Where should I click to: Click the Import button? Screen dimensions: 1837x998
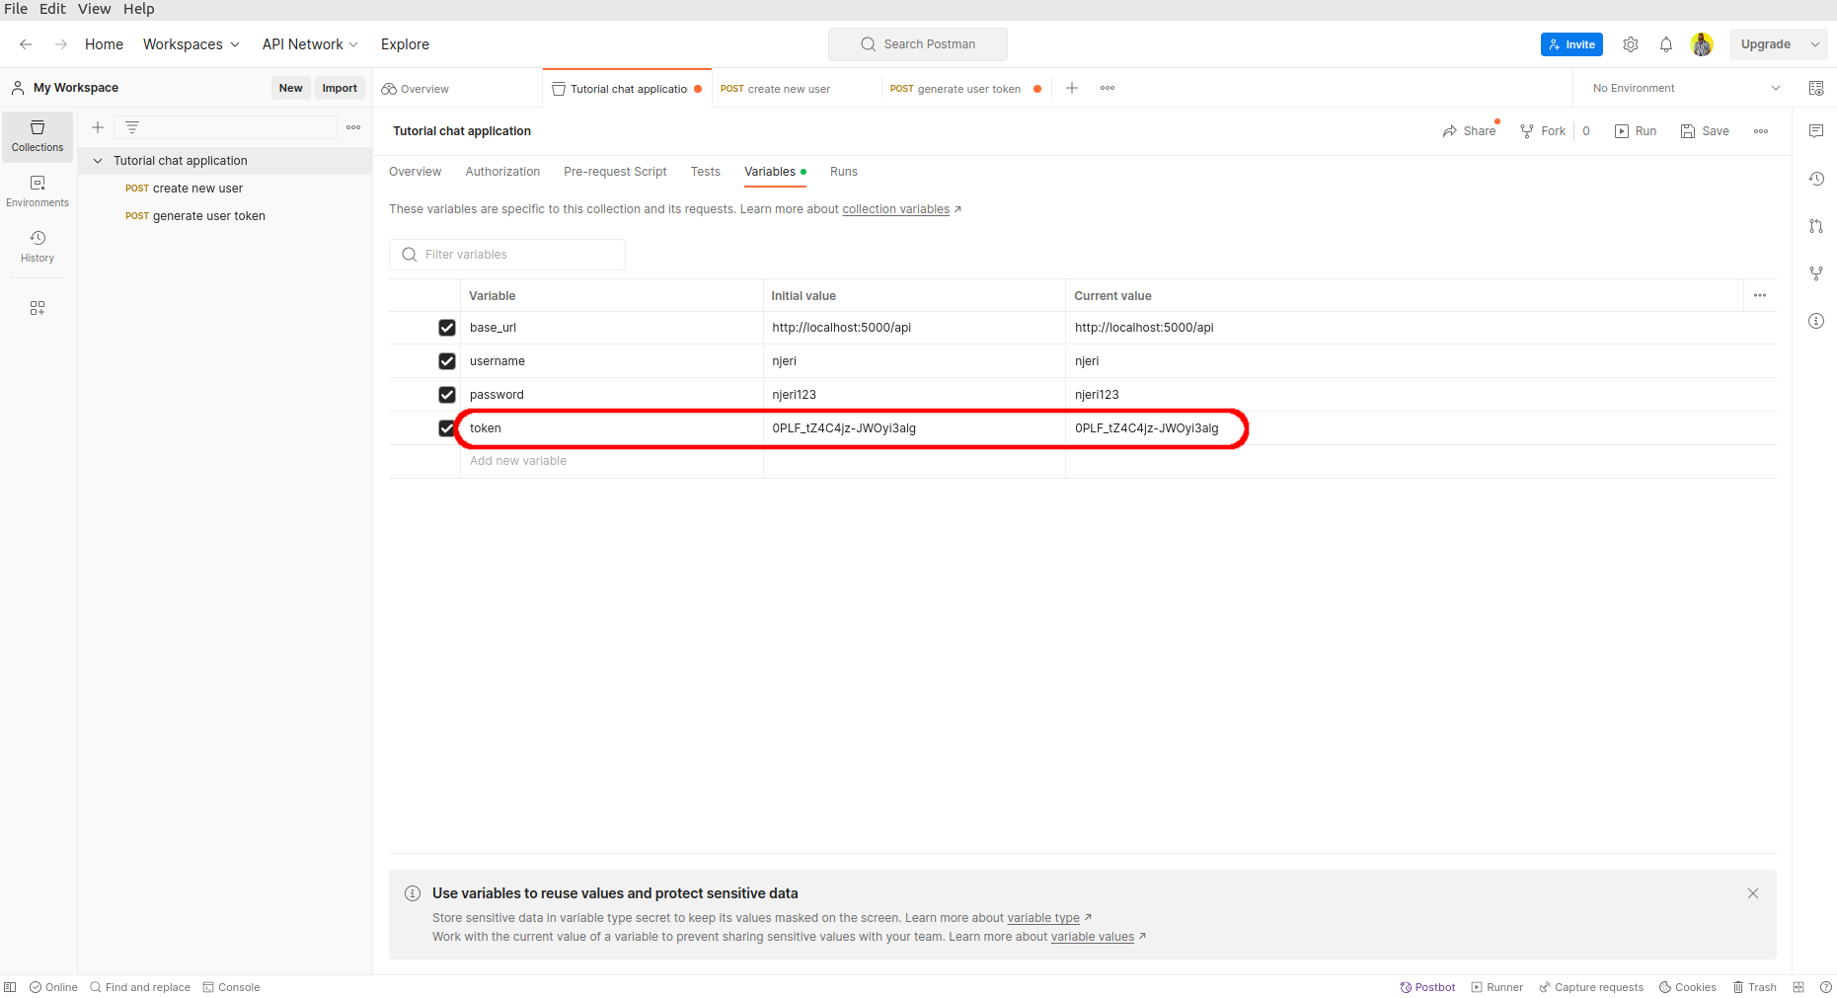point(340,88)
